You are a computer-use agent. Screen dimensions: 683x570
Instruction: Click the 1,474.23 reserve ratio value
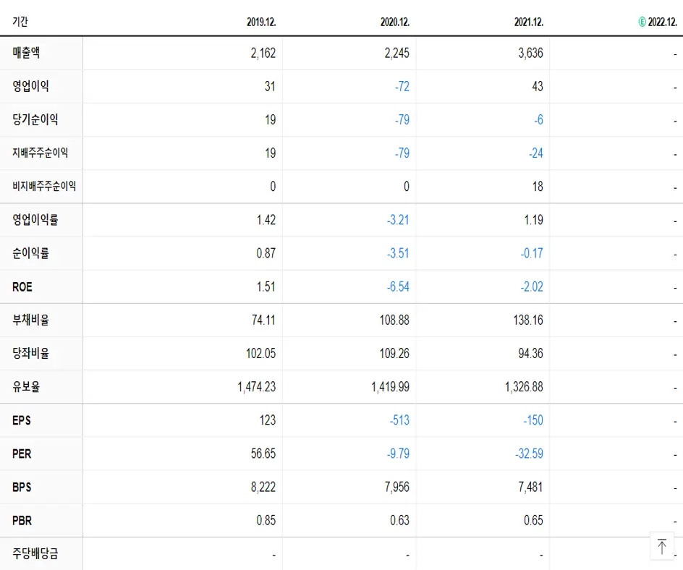[257, 387]
